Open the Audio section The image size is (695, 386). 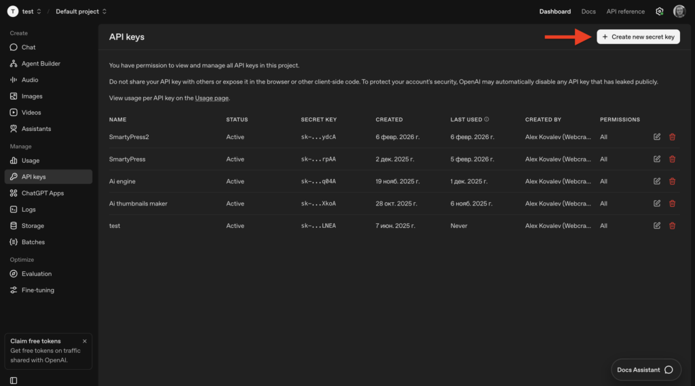pyautogui.click(x=48, y=80)
